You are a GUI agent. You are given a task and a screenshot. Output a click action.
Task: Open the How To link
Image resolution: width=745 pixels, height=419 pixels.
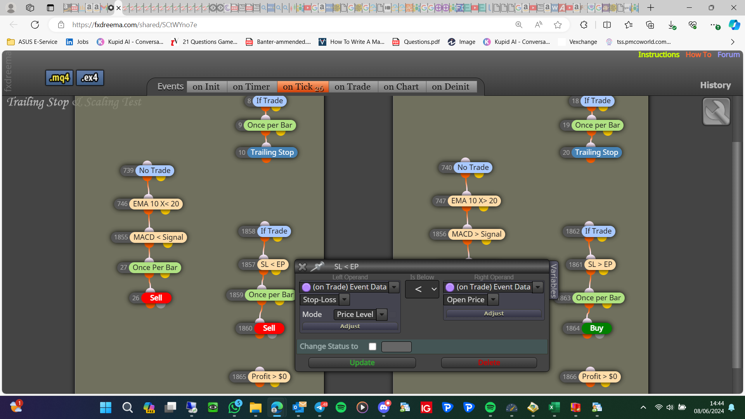(698, 55)
